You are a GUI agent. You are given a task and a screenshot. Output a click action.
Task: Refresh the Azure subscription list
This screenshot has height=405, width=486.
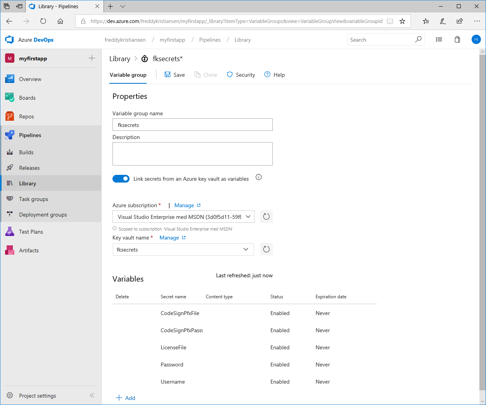tap(266, 217)
